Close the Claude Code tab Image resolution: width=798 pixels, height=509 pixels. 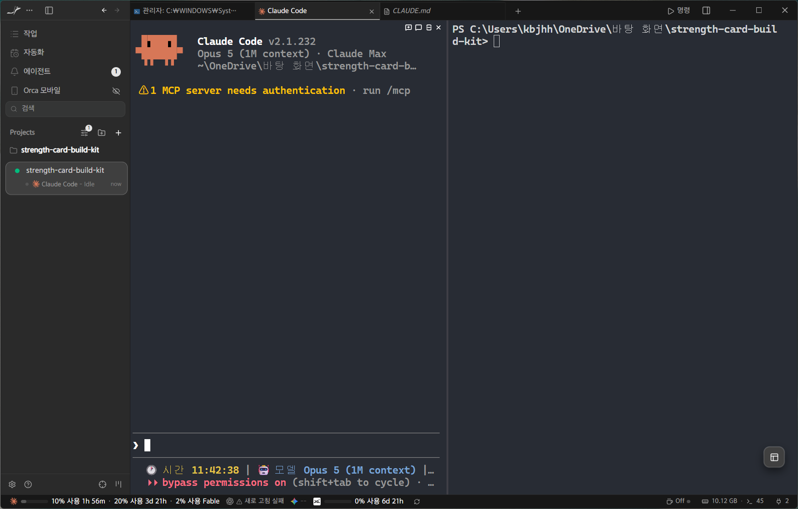[372, 11]
